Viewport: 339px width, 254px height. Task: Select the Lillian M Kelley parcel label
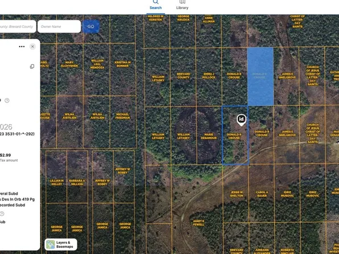pyautogui.click(x=57, y=182)
